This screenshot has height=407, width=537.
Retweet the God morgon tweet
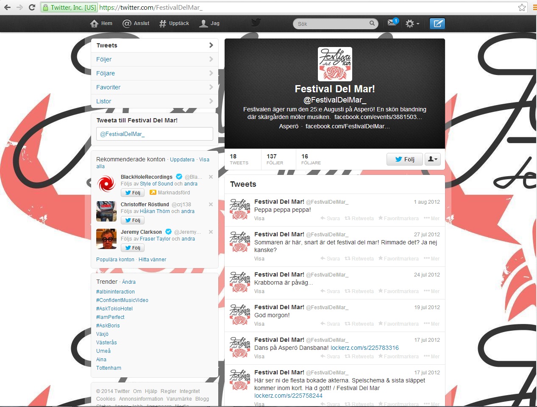coord(359,324)
